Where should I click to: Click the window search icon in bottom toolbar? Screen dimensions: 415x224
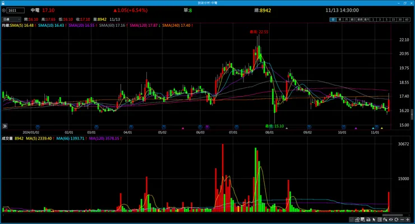pos(363,220)
